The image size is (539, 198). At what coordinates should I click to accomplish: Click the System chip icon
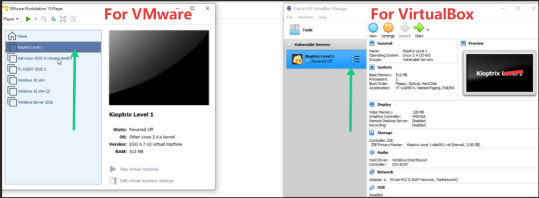tap(372, 67)
